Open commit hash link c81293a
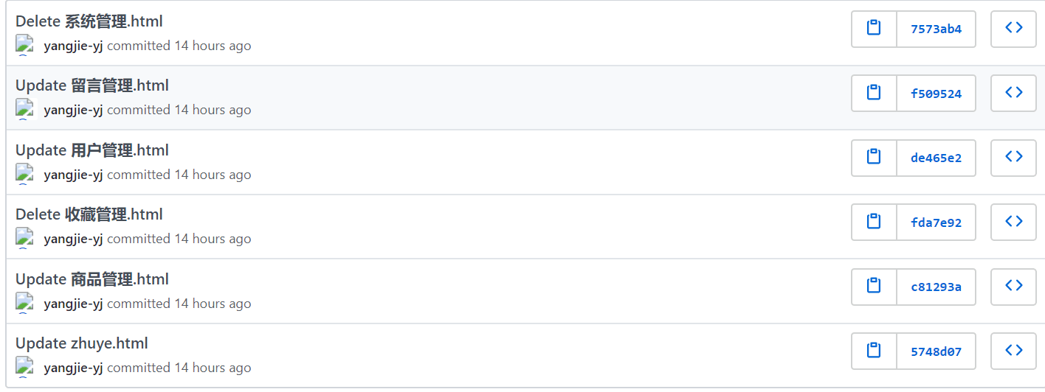This screenshot has width=1045, height=392. tap(936, 287)
